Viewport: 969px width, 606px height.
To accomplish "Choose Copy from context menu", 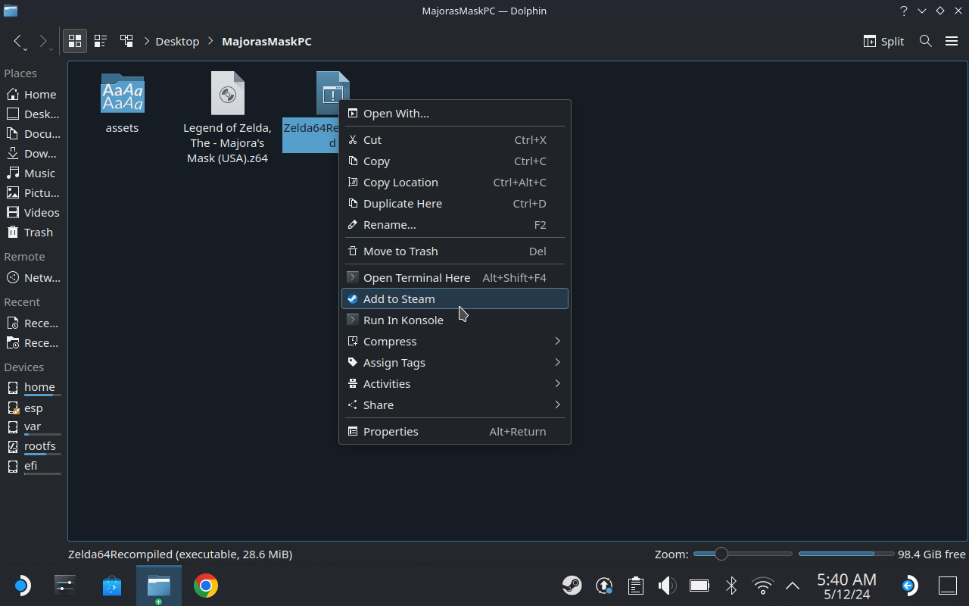I will [x=455, y=161].
